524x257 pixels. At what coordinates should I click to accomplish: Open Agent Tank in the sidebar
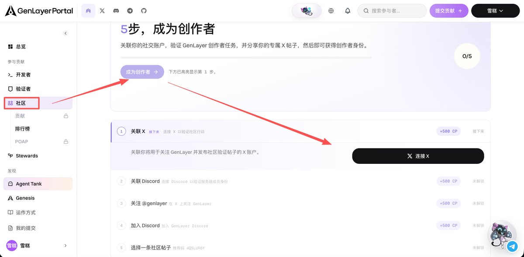pyautogui.click(x=38, y=184)
